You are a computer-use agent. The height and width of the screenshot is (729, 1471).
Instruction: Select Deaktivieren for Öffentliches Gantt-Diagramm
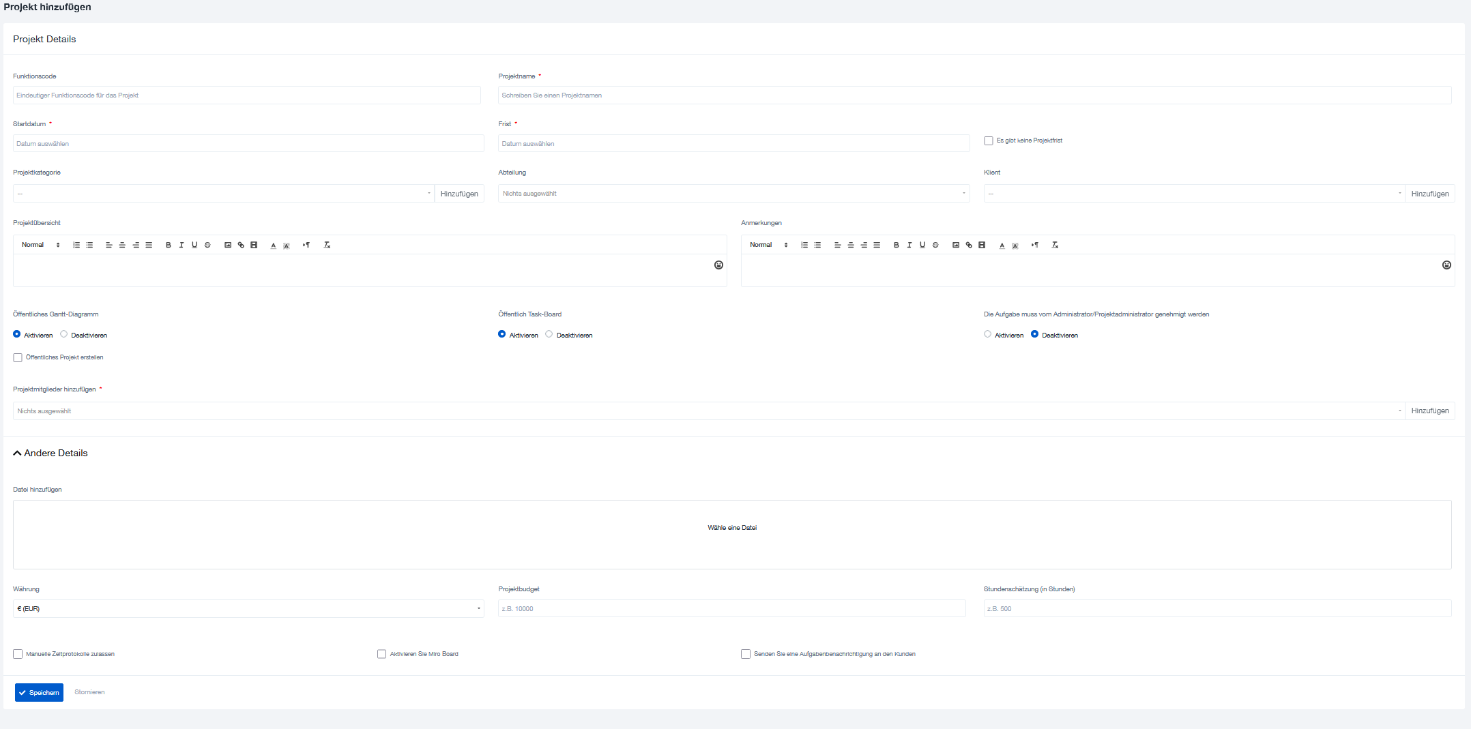coord(64,334)
